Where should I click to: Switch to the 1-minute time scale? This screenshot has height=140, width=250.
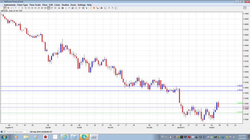[19, 8]
